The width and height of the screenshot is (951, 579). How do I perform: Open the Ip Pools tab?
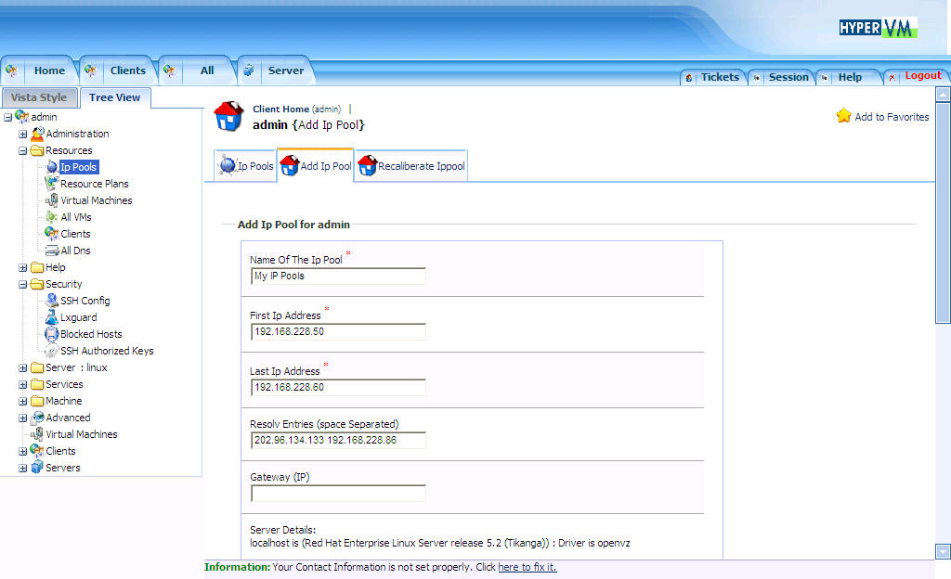(246, 166)
